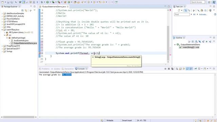The width and height of the screenshot is (217, 122).
Task: Click the Run green play button
Action: point(47,2)
